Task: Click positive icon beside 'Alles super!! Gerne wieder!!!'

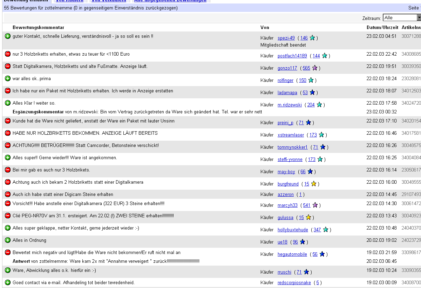Action: pyautogui.click(x=8, y=157)
